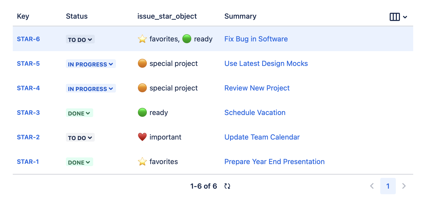The width and height of the screenshot is (428, 206).
Task: Go to the previous page arrow
Action: point(372,186)
